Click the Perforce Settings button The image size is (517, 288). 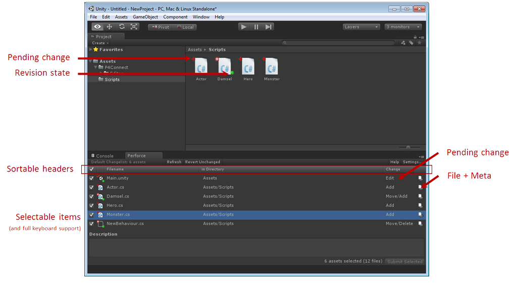[x=411, y=162]
